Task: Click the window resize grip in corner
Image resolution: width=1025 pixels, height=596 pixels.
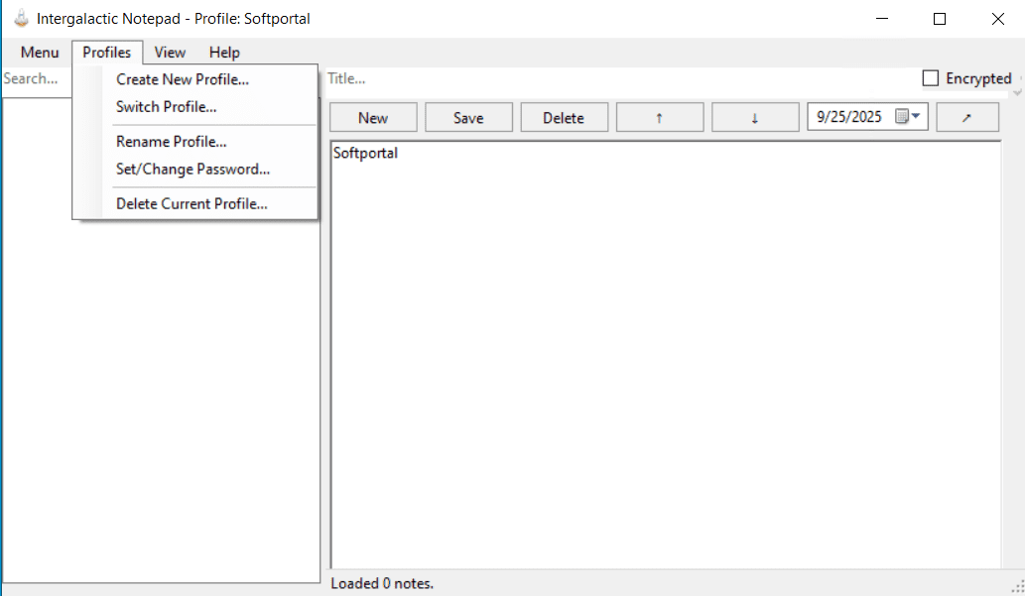Action: pos(1018,586)
